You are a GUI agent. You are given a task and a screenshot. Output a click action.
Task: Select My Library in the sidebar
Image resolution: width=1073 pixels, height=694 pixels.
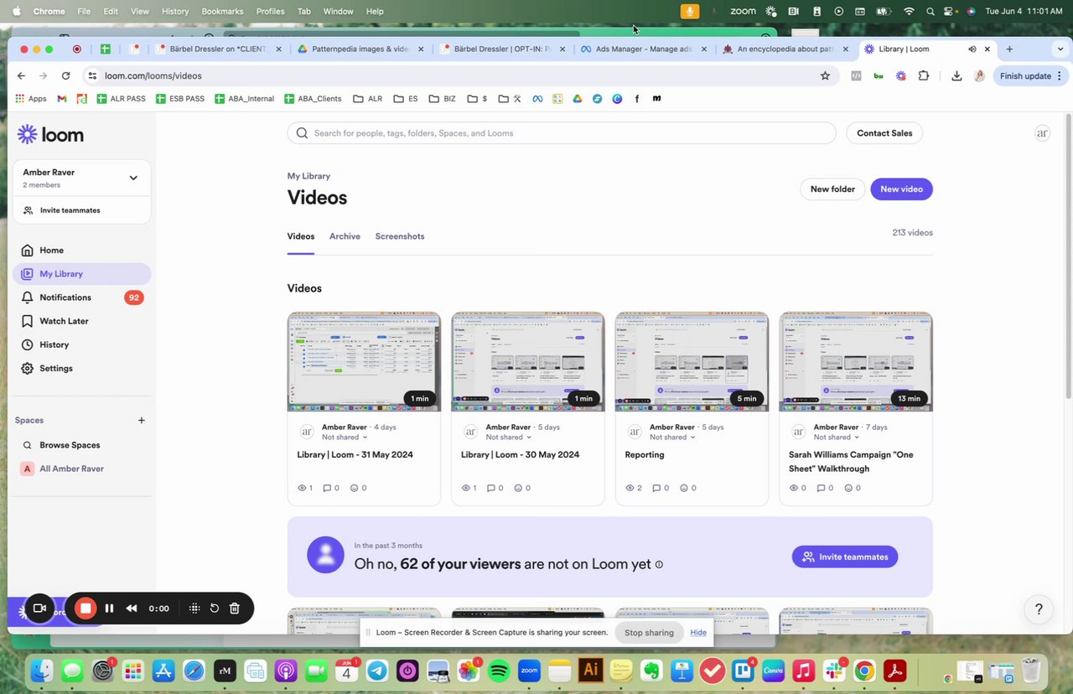point(82,274)
